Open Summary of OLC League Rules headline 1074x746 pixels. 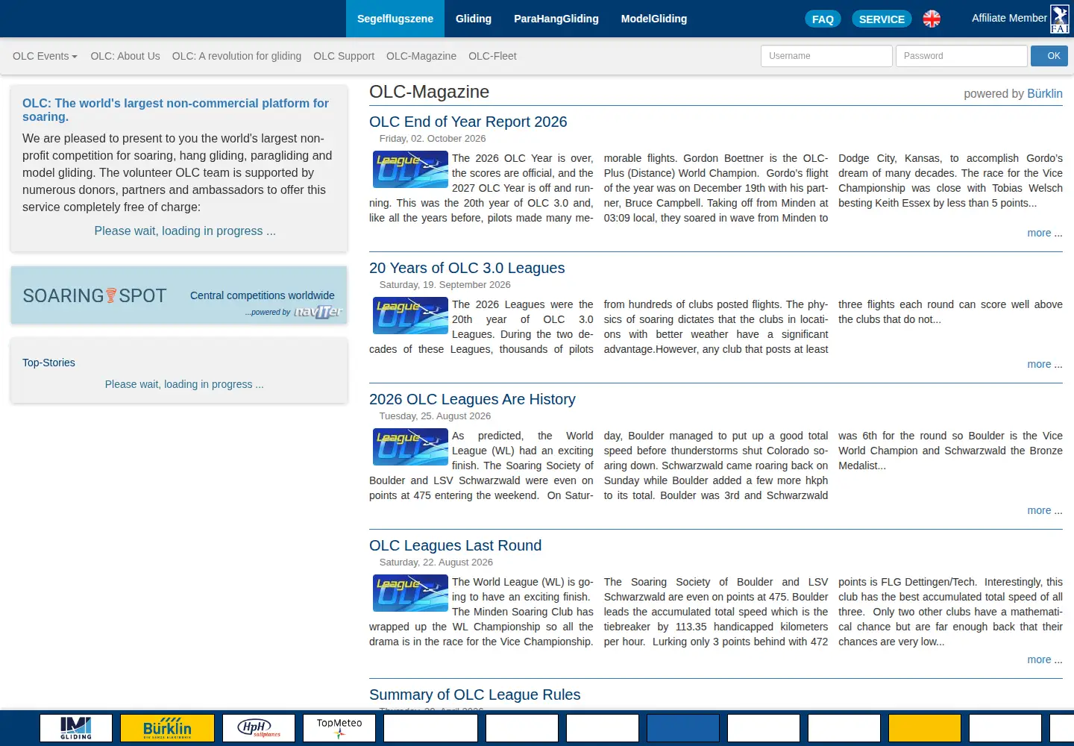[474, 695]
